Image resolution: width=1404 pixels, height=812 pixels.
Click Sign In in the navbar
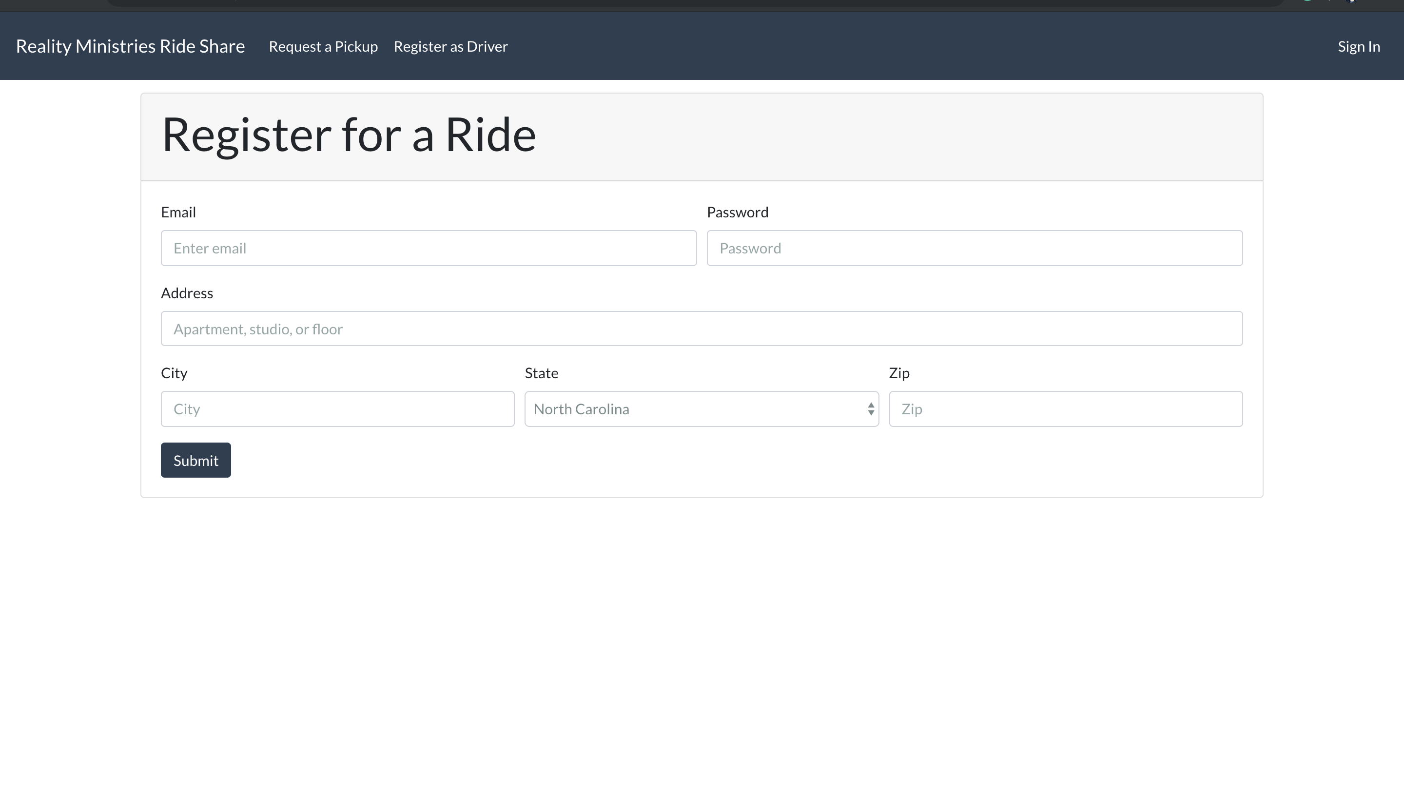pyautogui.click(x=1358, y=46)
